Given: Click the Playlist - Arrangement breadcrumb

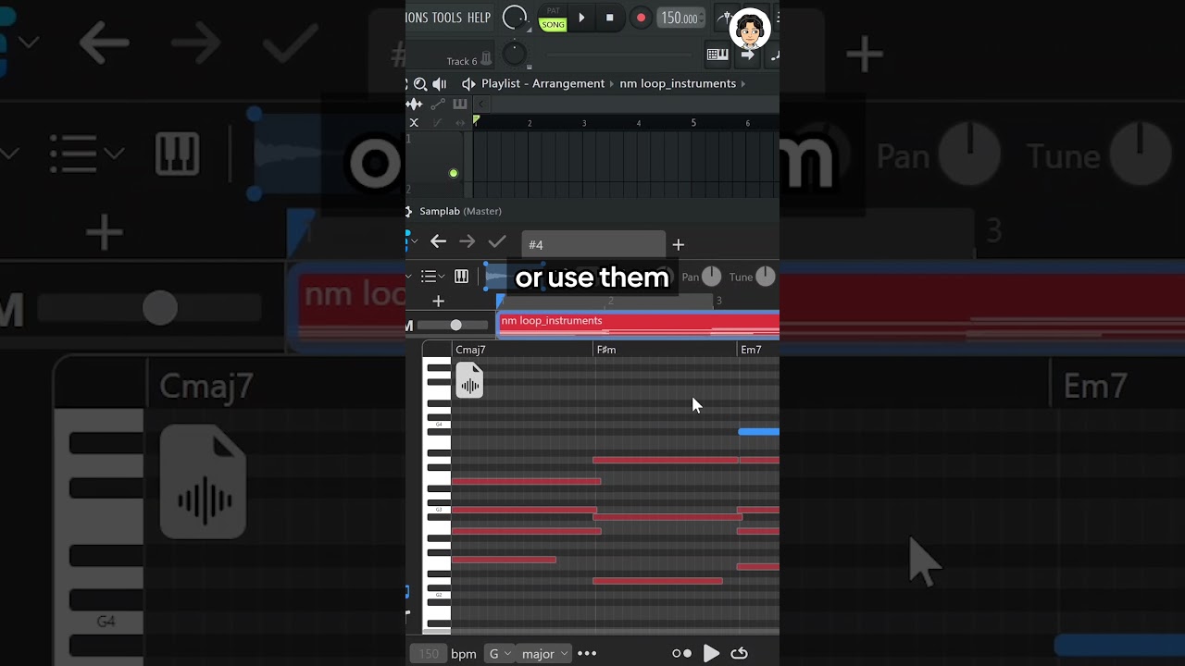Looking at the screenshot, I should 543,83.
